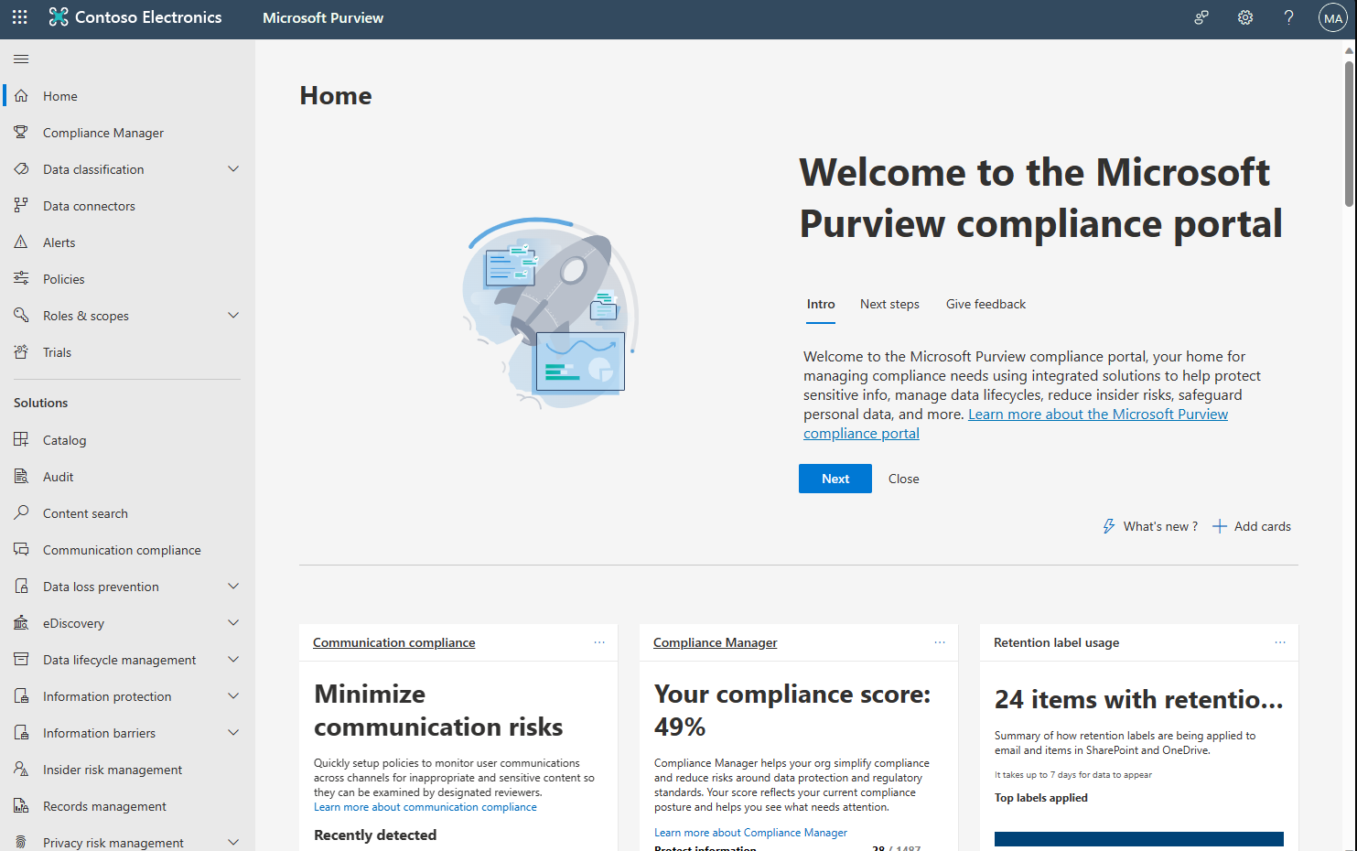1357x851 pixels.
Task: Open the Settings gear icon
Action: click(1245, 17)
